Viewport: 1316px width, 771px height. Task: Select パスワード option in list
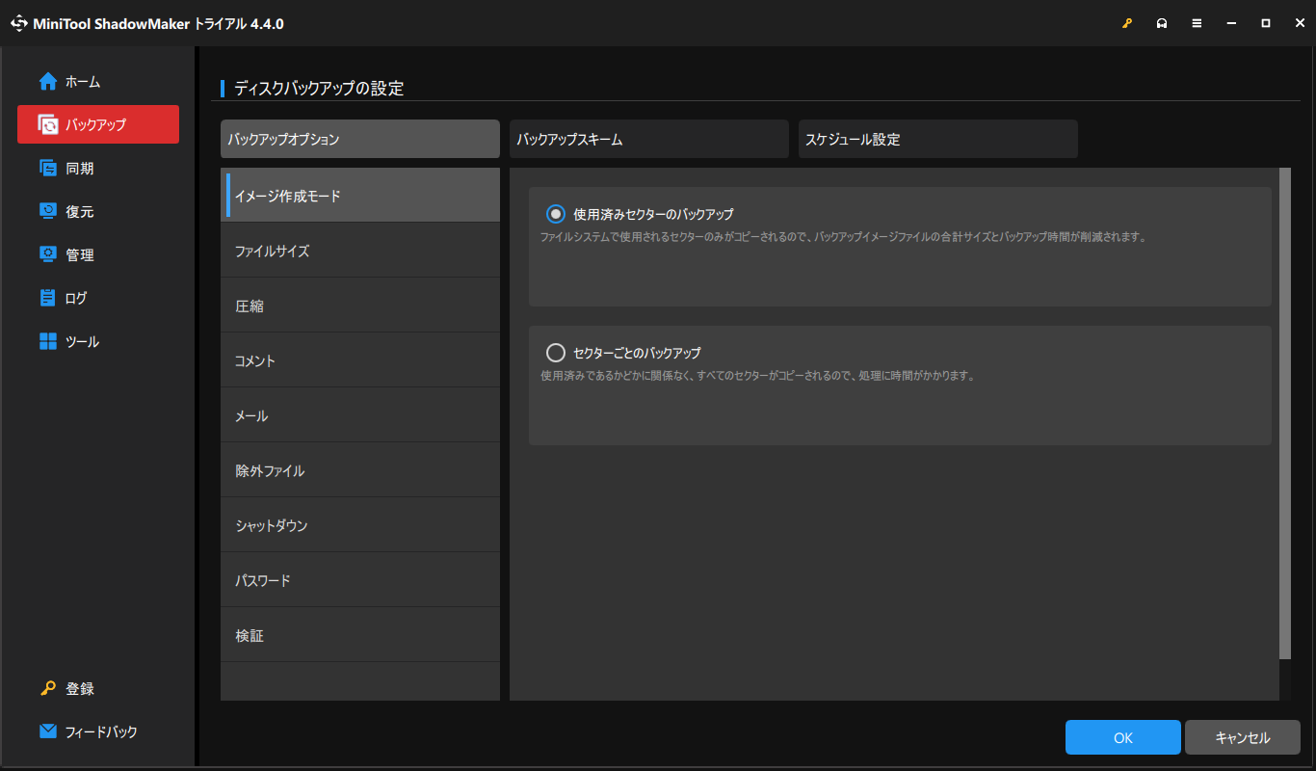360,580
